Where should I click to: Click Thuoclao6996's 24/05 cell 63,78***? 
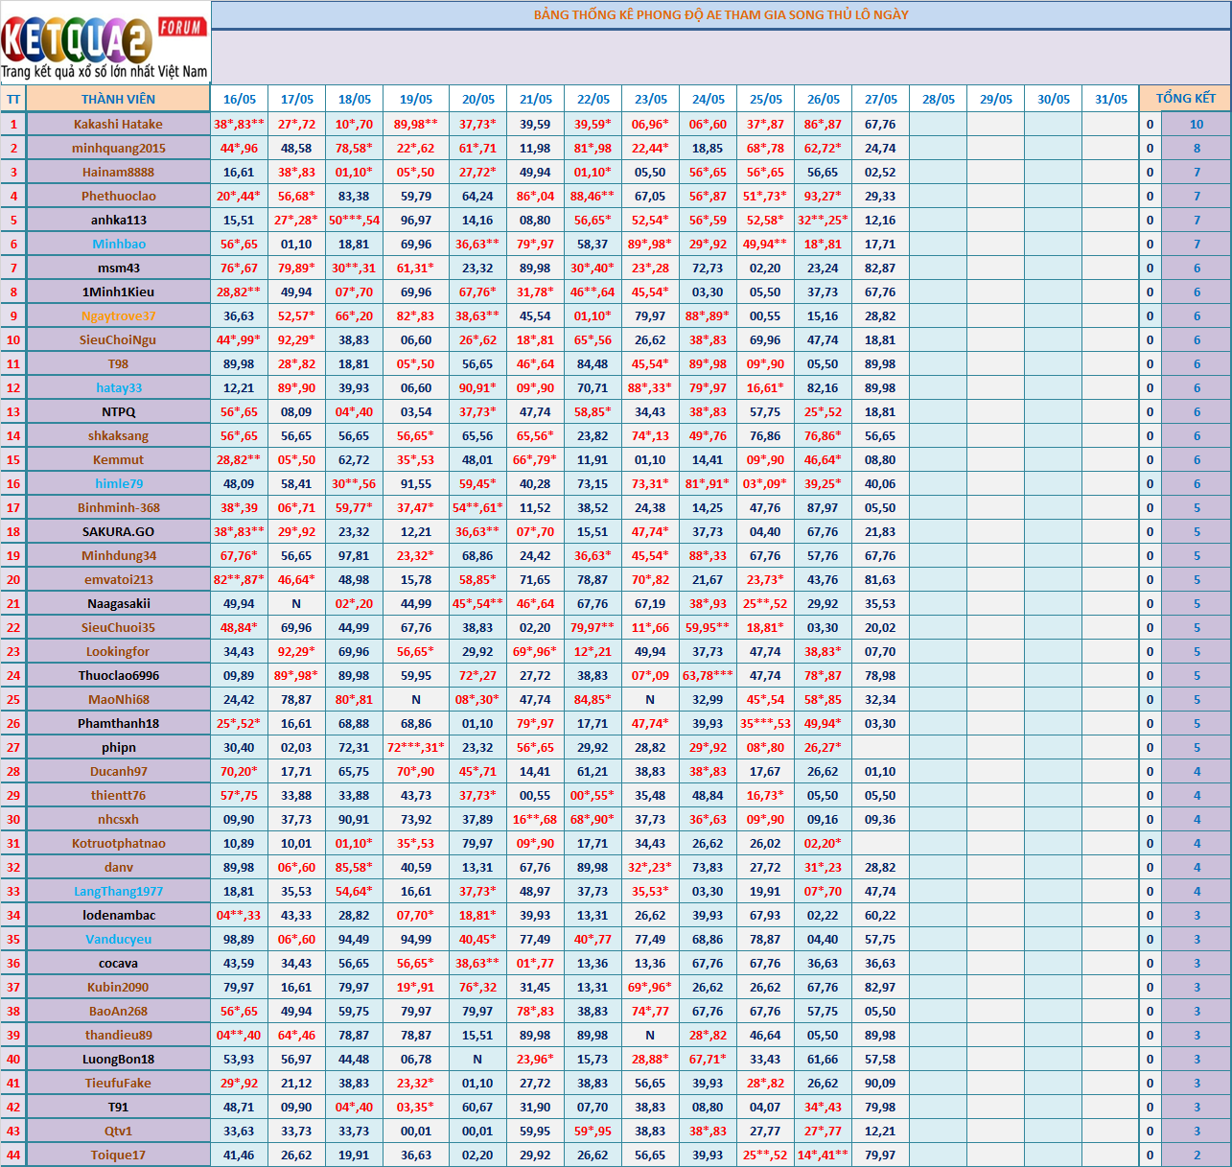(x=708, y=675)
